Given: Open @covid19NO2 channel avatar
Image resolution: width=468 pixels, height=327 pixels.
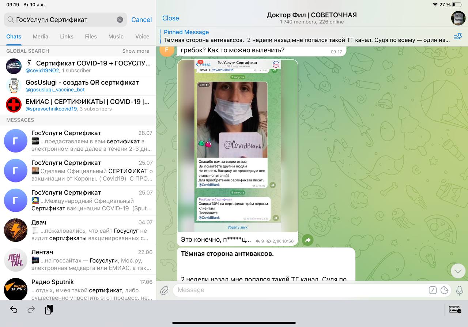Looking at the screenshot, I should click(14, 66).
